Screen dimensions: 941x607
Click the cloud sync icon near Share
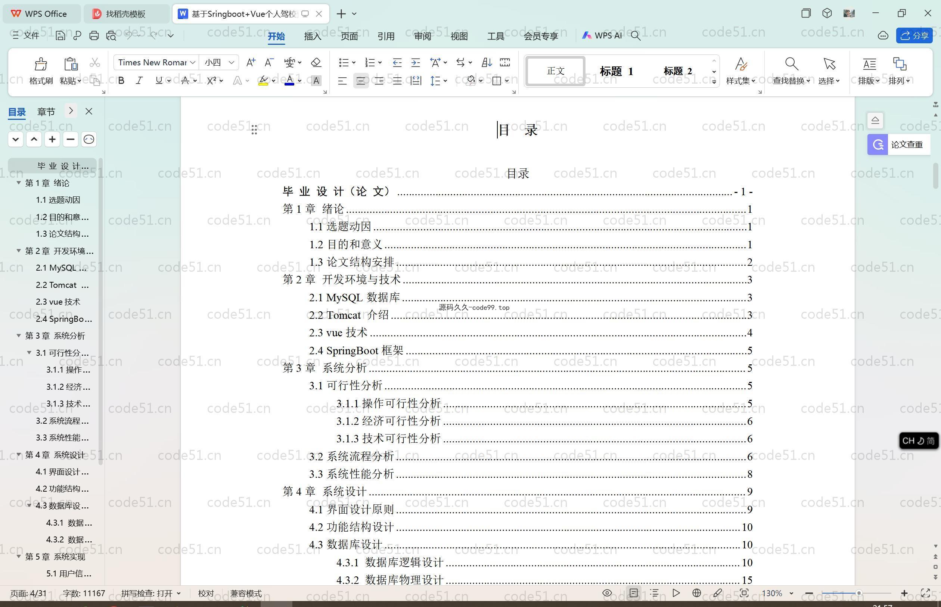(x=883, y=36)
